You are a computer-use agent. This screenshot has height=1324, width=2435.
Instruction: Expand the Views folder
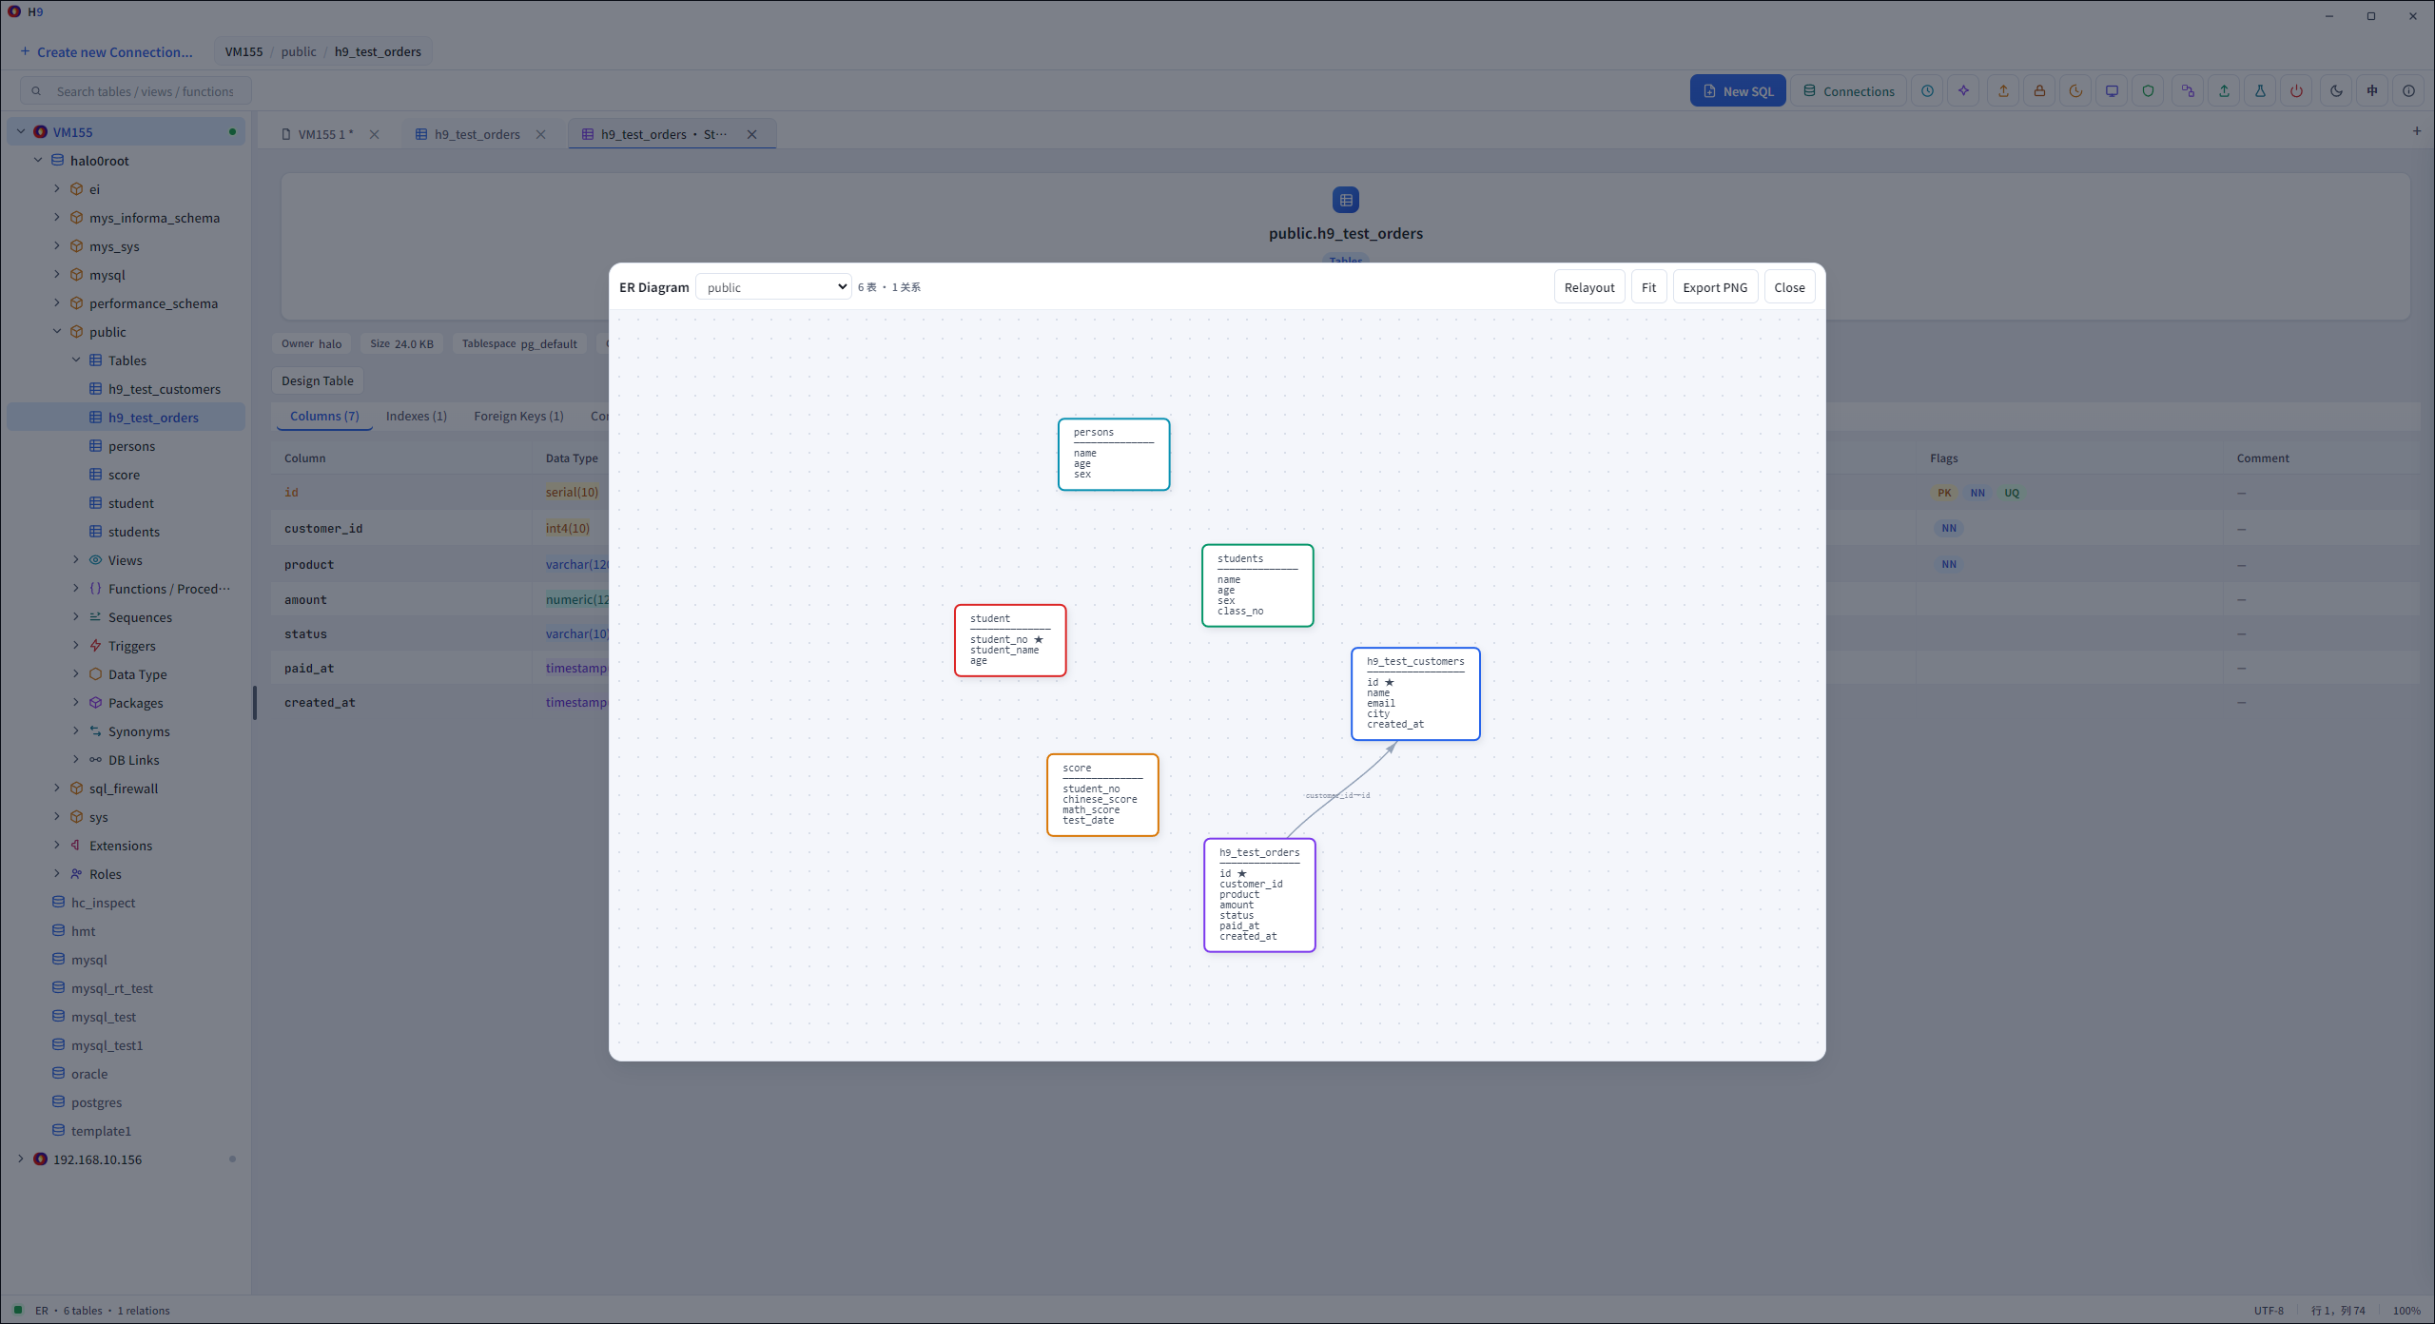point(76,560)
